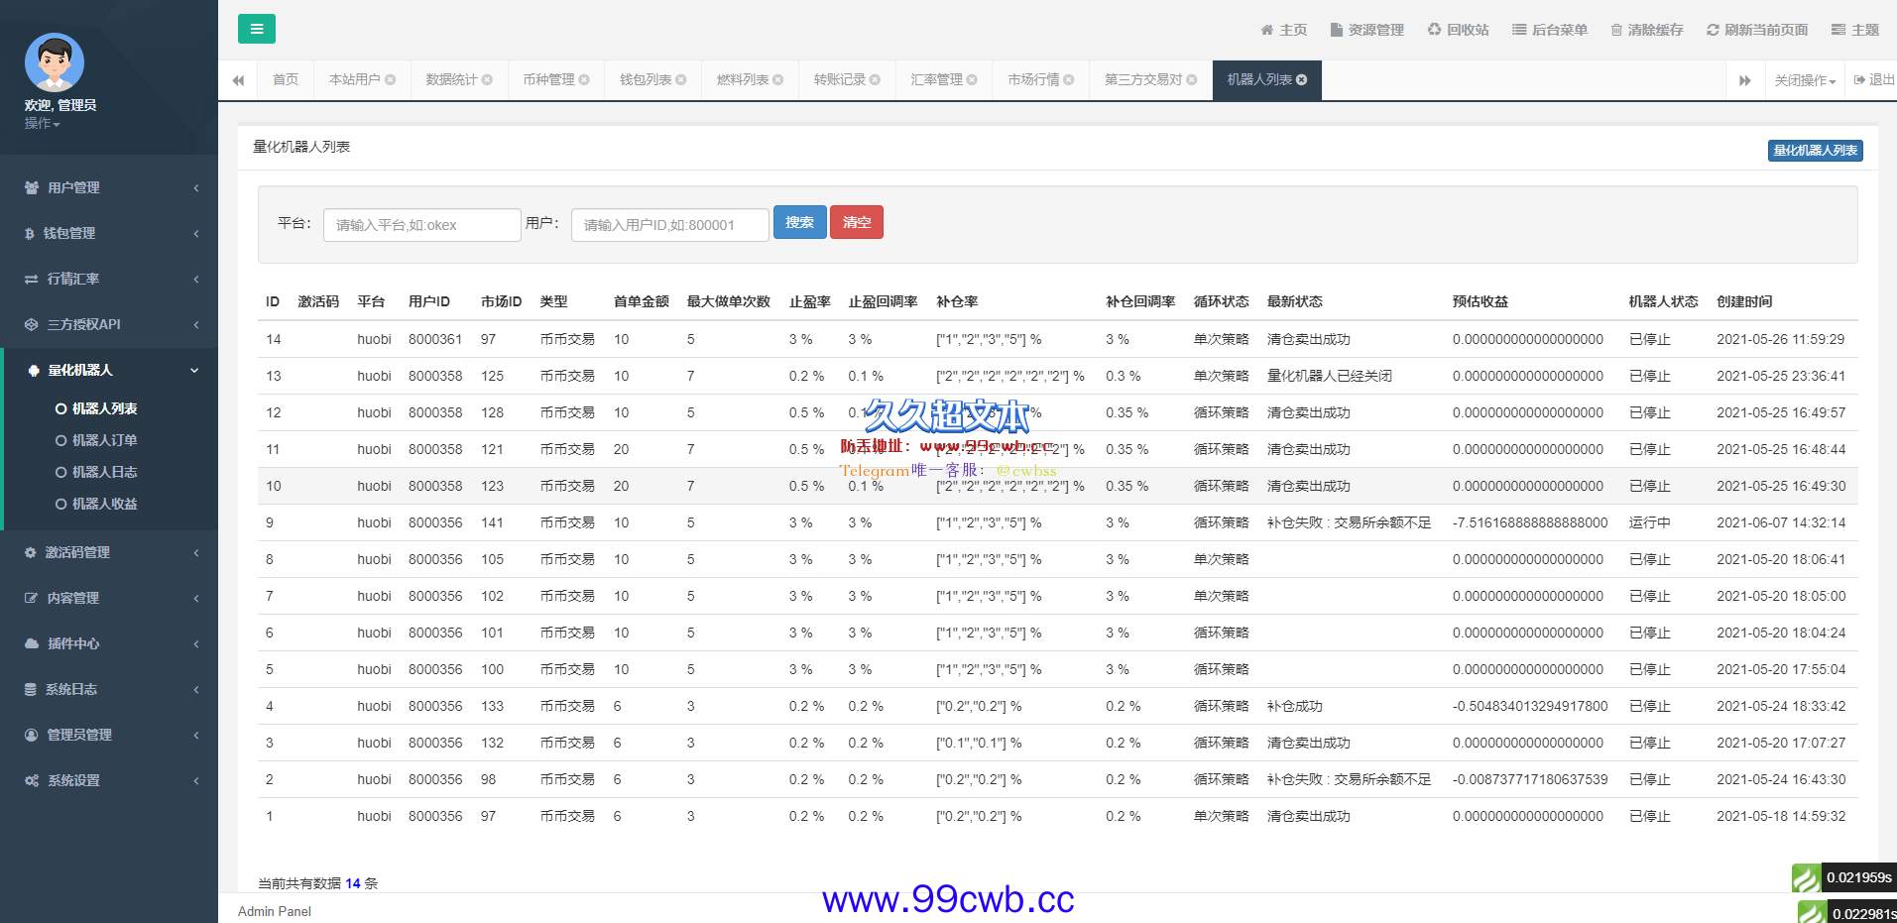Close the 市场行情 tab
This screenshot has width=1897, height=923.
click(x=1069, y=79)
